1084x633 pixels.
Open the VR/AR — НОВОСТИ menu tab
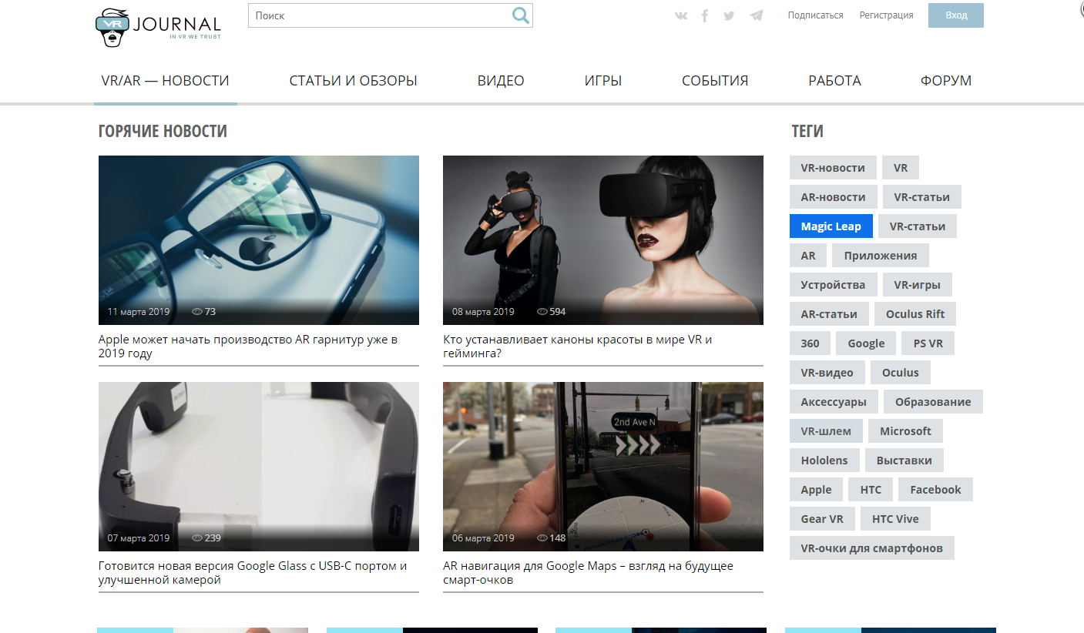[165, 81]
